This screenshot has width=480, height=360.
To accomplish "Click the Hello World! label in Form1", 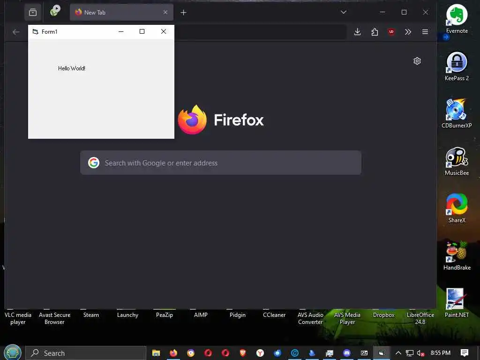I will tap(72, 68).
